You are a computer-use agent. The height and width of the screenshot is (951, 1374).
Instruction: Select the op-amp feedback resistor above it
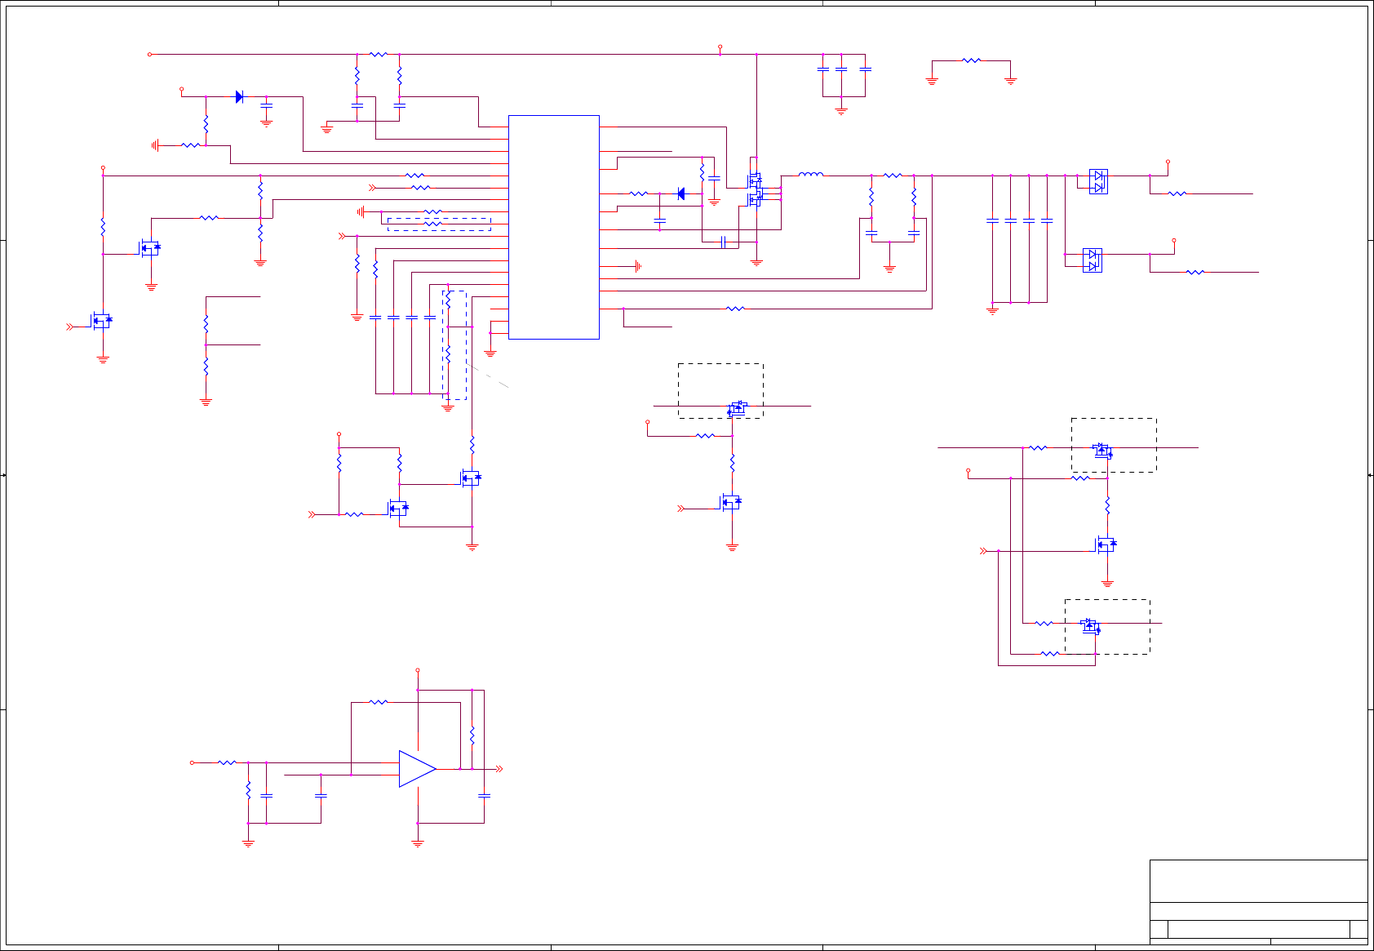pyautogui.click(x=379, y=702)
